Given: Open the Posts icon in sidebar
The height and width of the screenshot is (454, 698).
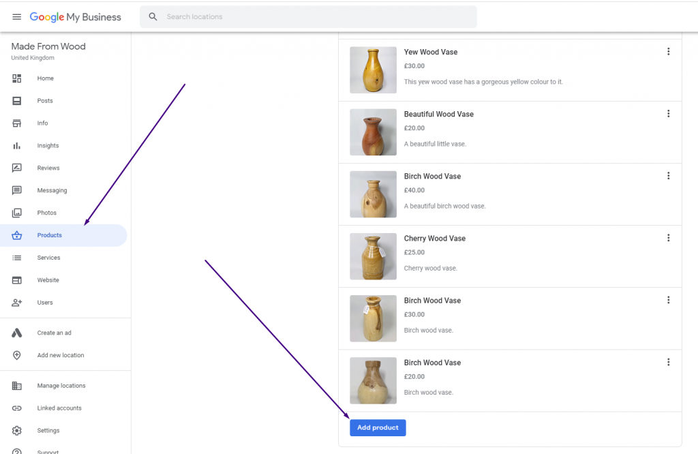Looking at the screenshot, I should pyautogui.click(x=17, y=101).
